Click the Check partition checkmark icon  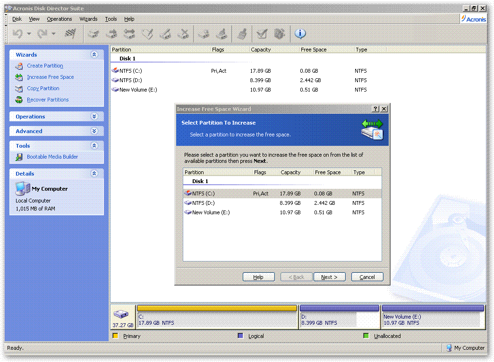click(262, 34)
